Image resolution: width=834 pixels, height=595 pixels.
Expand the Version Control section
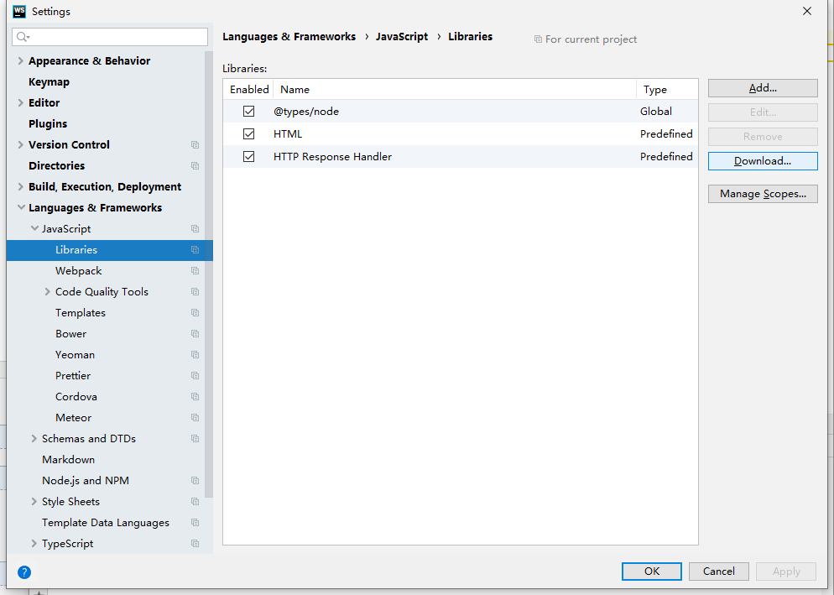(x=21, y=144)
